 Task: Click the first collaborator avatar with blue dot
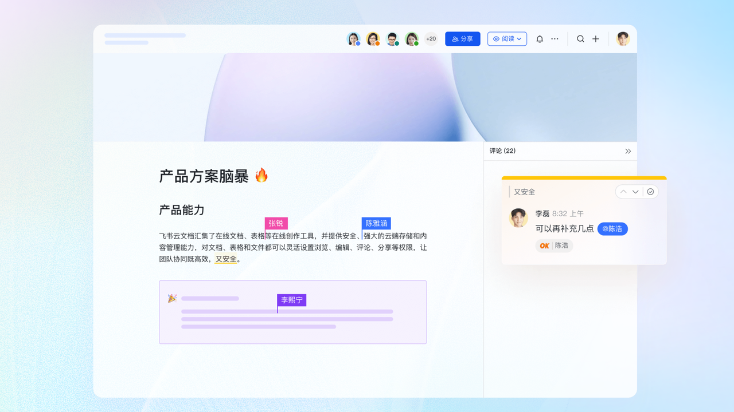point(354,39)
